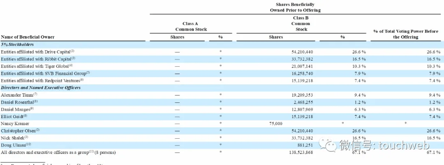Select the Tiger Global shares value 21,007,141
444x165 pixels.
pos(301,66)
